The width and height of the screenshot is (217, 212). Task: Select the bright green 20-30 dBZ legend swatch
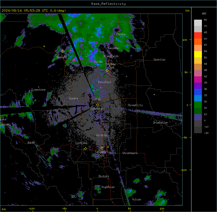(x=198, y=105)
